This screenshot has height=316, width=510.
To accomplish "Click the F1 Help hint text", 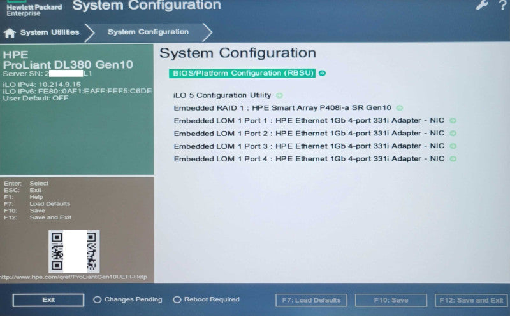I will (24, 197).
